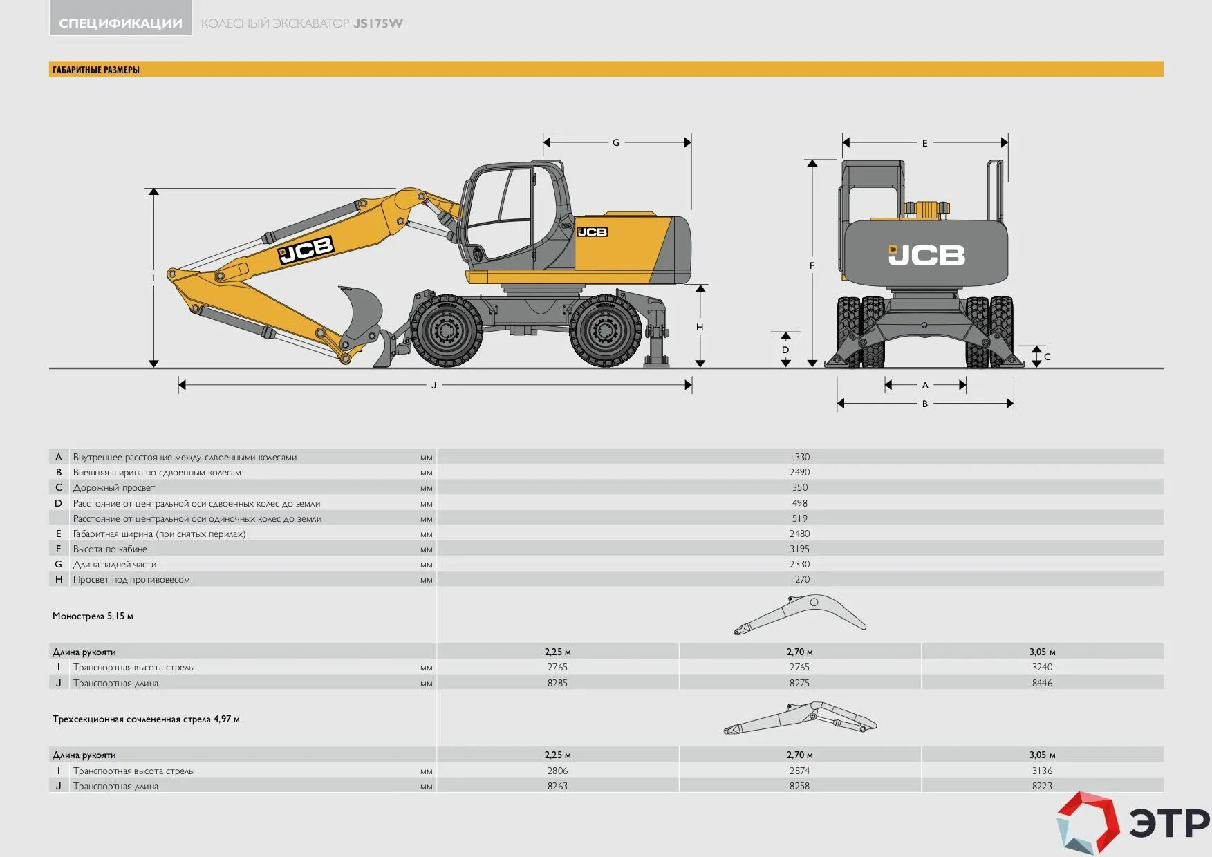Screen dimensions: 1212x857
Task: Click the monoboom illustration
Action: point(800,615)
